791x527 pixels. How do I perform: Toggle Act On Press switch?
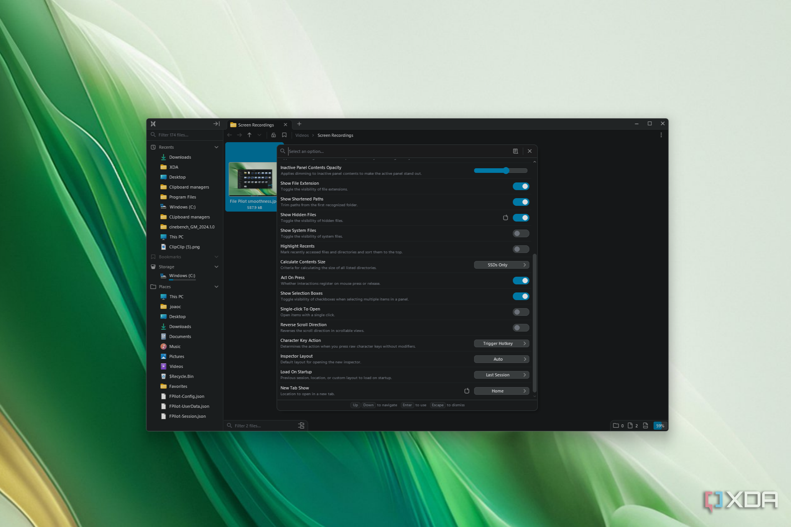click(x=521, y=281)
